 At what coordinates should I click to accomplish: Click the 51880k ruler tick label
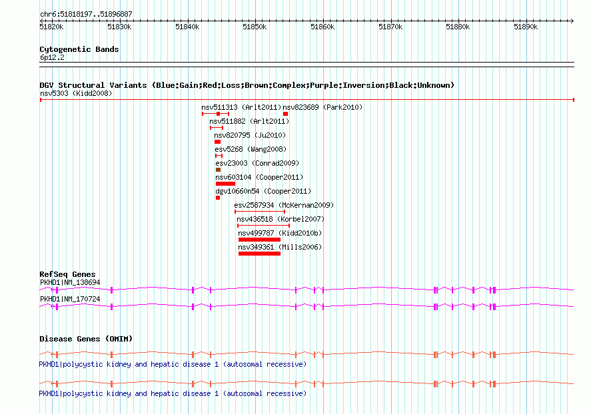point(458,27)
